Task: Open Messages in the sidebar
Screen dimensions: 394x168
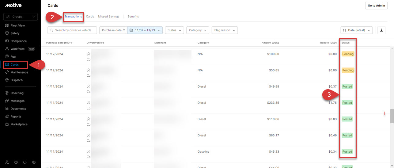Action: click(x=17, y=101)
